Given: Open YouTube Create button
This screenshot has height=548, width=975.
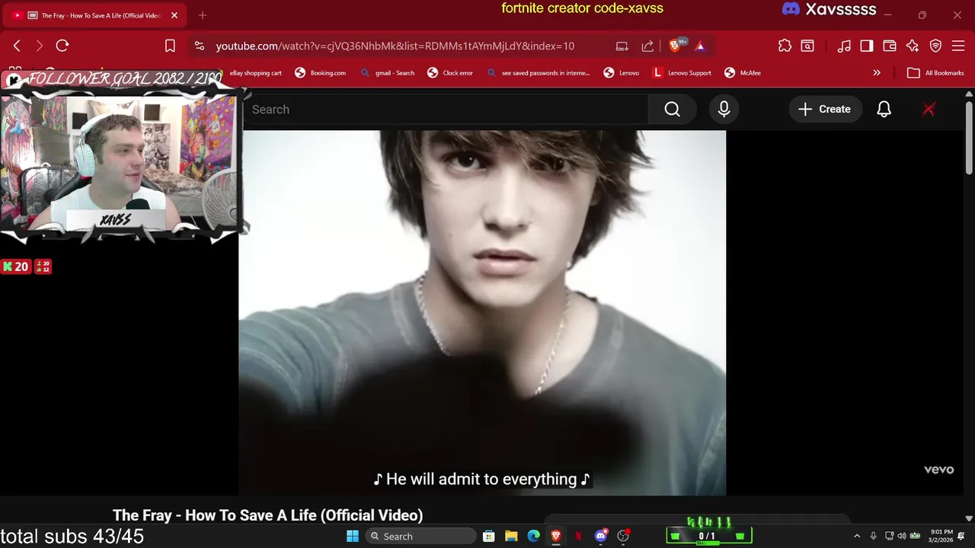Looking at the screenshot, I should tap(824, 110).
